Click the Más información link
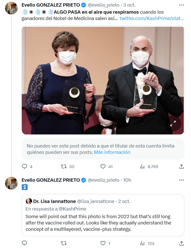The image size is (191, 250). tap(112, 152)
